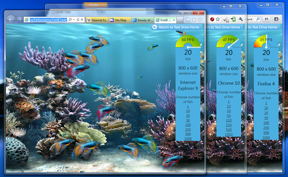The height and width of the screenshot is (177, 288).
Task: Click the red blocked-popup icon in Chrome
Action: tap(212, 19)
